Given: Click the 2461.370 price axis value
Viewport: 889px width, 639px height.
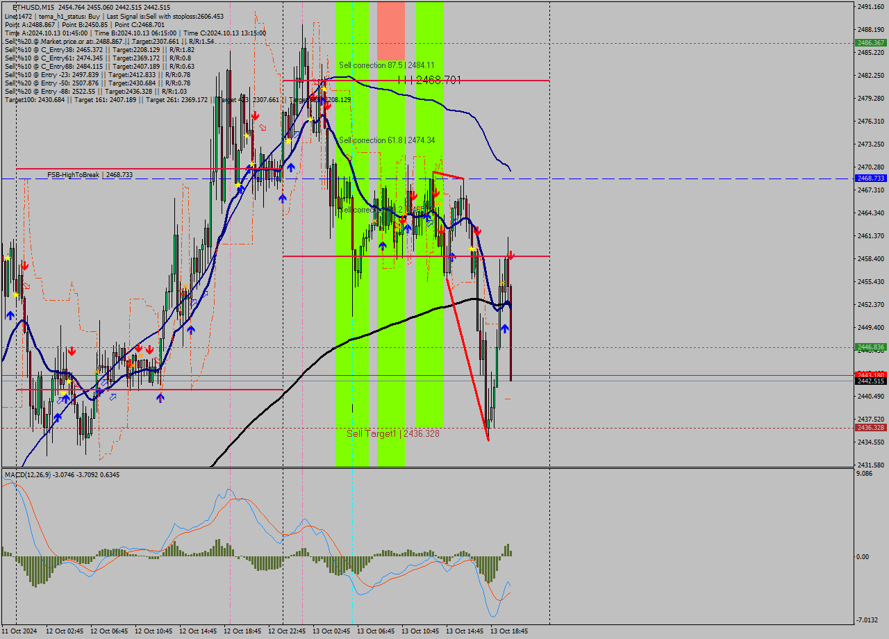Looking at the screenshot, I should coord(871,236).
